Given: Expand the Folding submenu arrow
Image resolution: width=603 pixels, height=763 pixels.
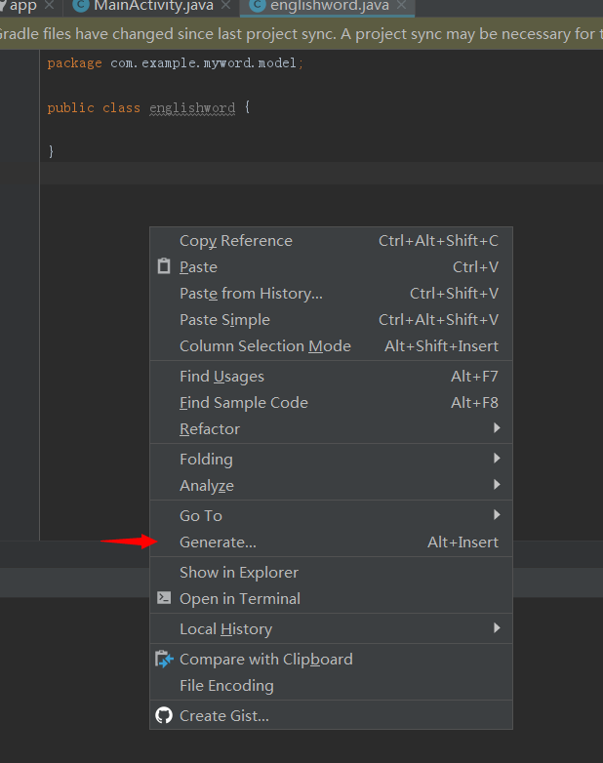Looking at the screenshot, I should click(497, 460).
